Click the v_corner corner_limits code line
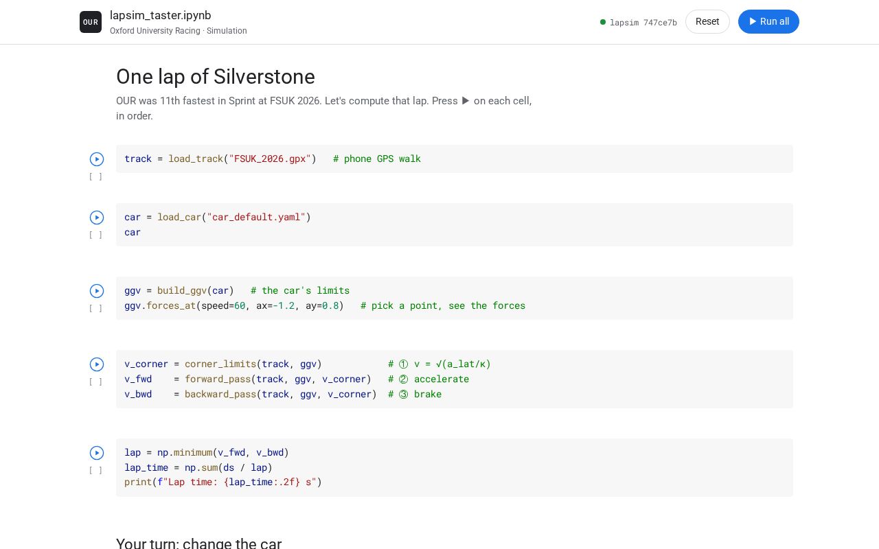879x549 pixels. pos(308,364)
